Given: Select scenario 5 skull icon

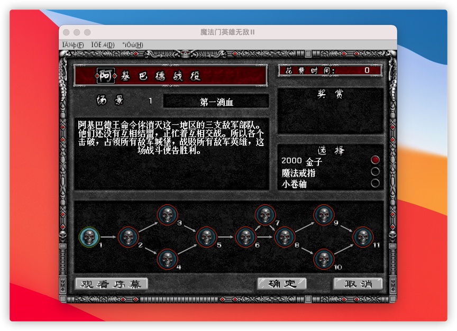Looking at the screenshot, I should (207, 237).
